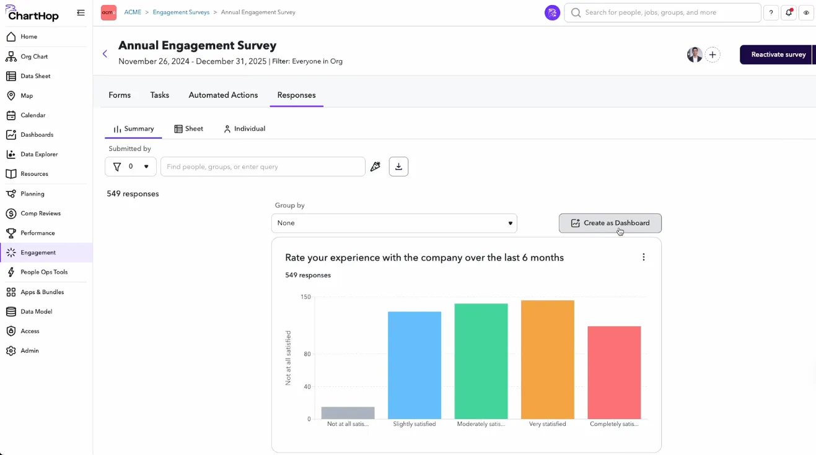Toggle the eye view-as icon
This screenshot has width=816, height=455.
806,12
